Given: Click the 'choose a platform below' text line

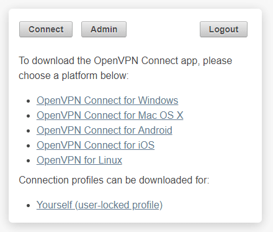Looking at the screenshot, I should [74, 75].
